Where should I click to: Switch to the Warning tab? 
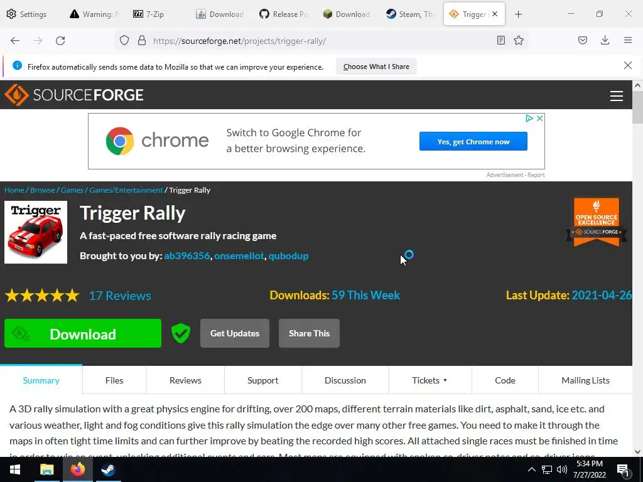coord(94,14)
